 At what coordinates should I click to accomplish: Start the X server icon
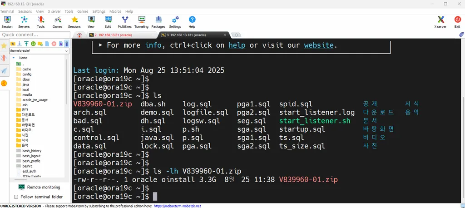(440, 22)
